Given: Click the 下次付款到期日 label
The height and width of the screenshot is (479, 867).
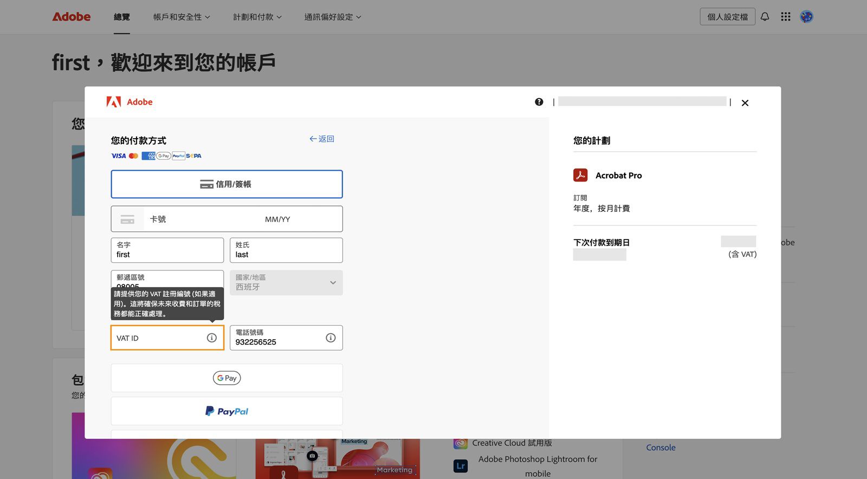Looking at the screenshot, I should 601,243.
